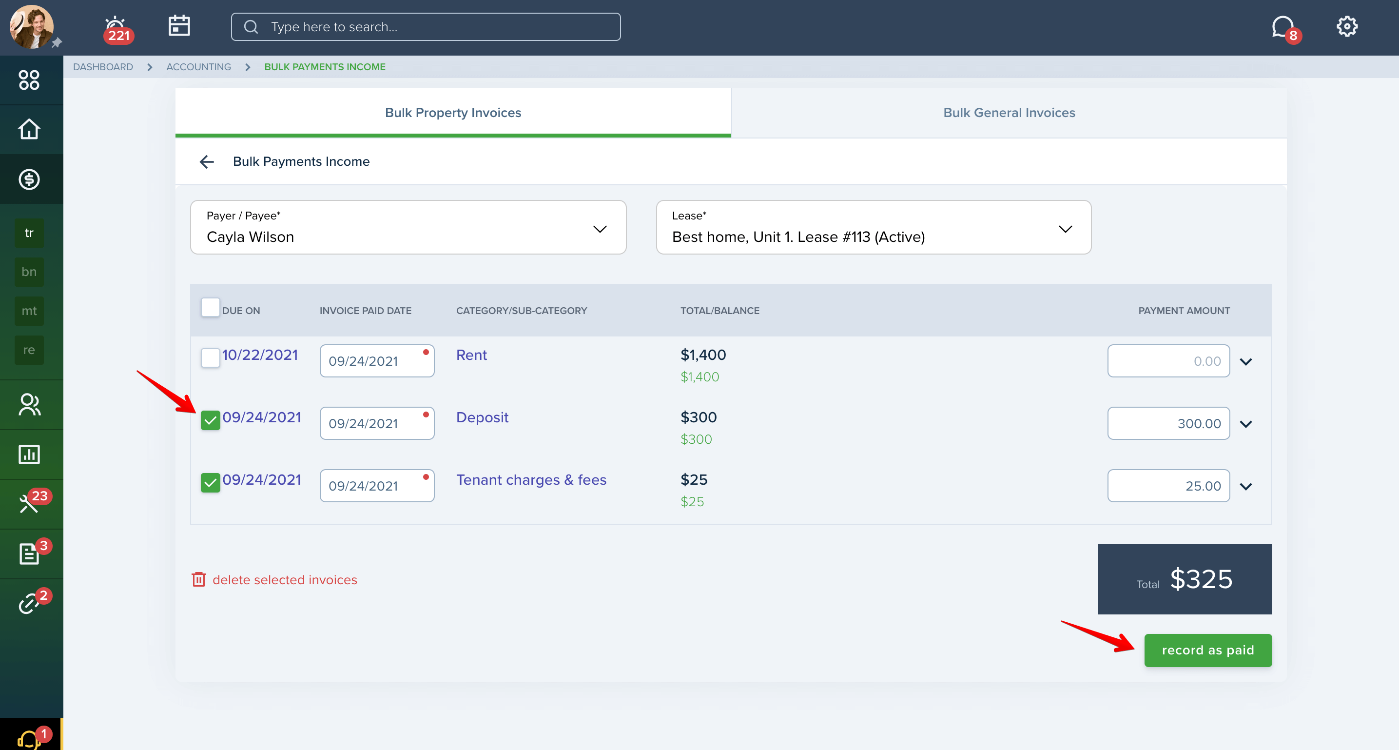Open the 'bn' shortcut in sidebar
The image size is (1399, 750).
click(x=29, y=272)
